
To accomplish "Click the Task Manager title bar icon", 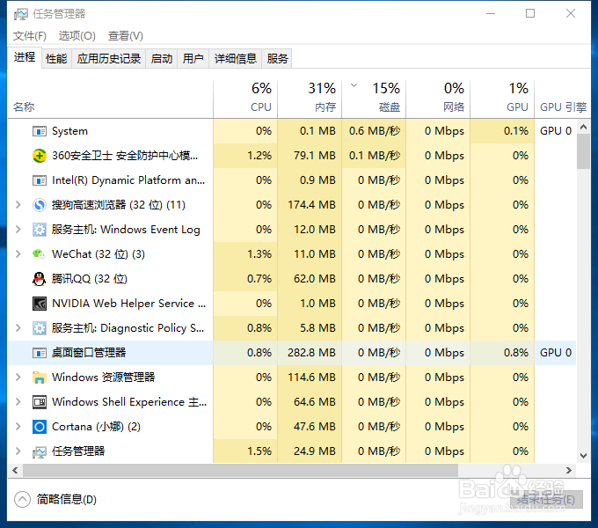I will 20,14.
